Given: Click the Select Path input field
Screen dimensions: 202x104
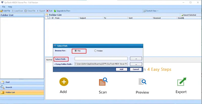Looking at the screenshot, I should [101, 58].
